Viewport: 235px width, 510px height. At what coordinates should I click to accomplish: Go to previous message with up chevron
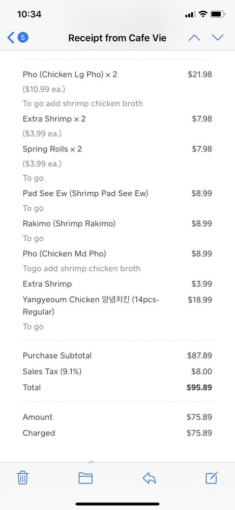point(194,37)
